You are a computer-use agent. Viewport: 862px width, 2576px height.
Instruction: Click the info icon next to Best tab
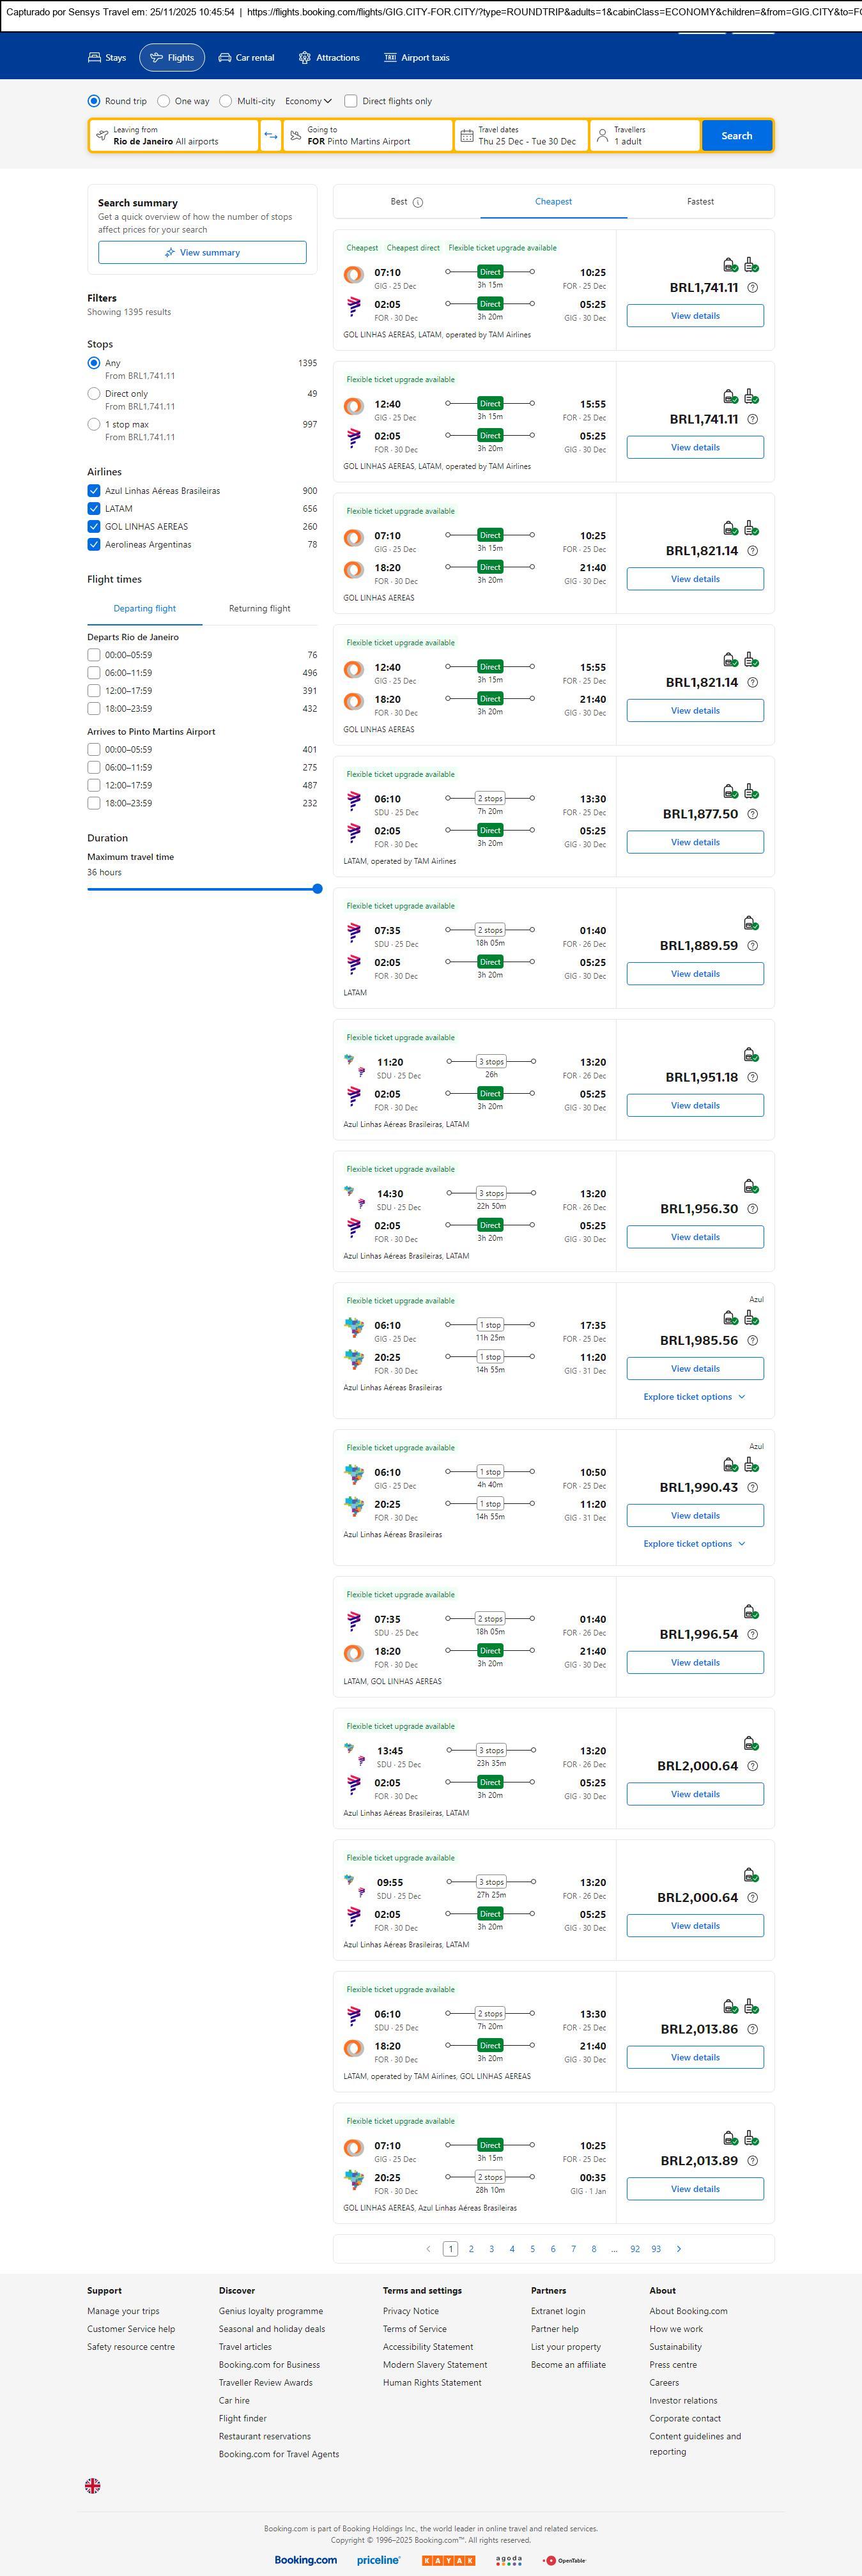[x=418, y=202]
